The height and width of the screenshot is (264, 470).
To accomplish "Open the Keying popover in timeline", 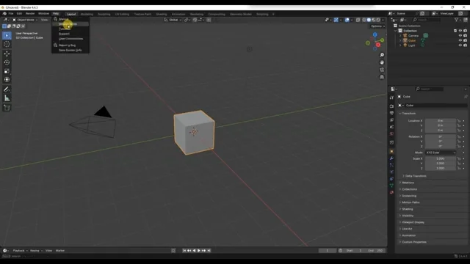I will tap(36, 251).
